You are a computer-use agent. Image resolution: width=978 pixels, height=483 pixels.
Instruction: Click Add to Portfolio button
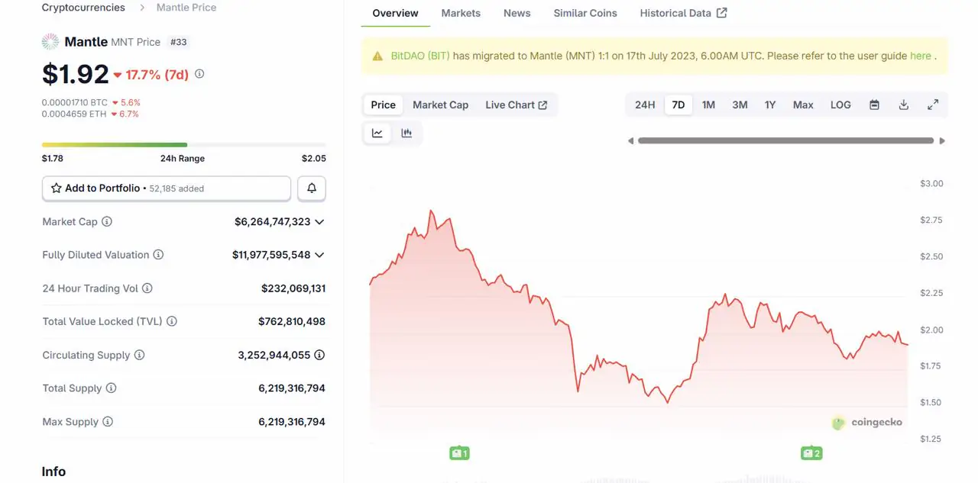[166, 188]
